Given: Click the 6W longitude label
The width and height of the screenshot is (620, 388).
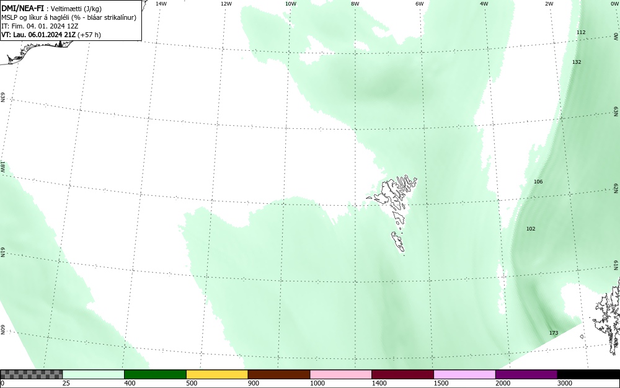Looking at the screenshot, I should pos(420,4).
